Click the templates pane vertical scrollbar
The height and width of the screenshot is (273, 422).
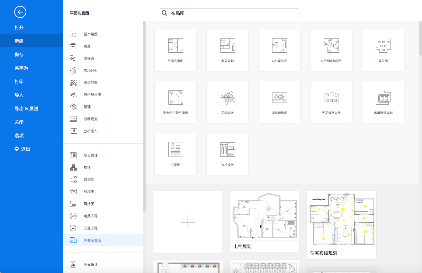point(420,38)
